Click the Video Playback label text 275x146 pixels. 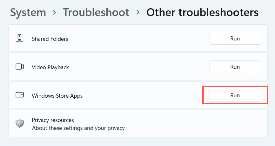pyautogui.click(x=50, y=67)
